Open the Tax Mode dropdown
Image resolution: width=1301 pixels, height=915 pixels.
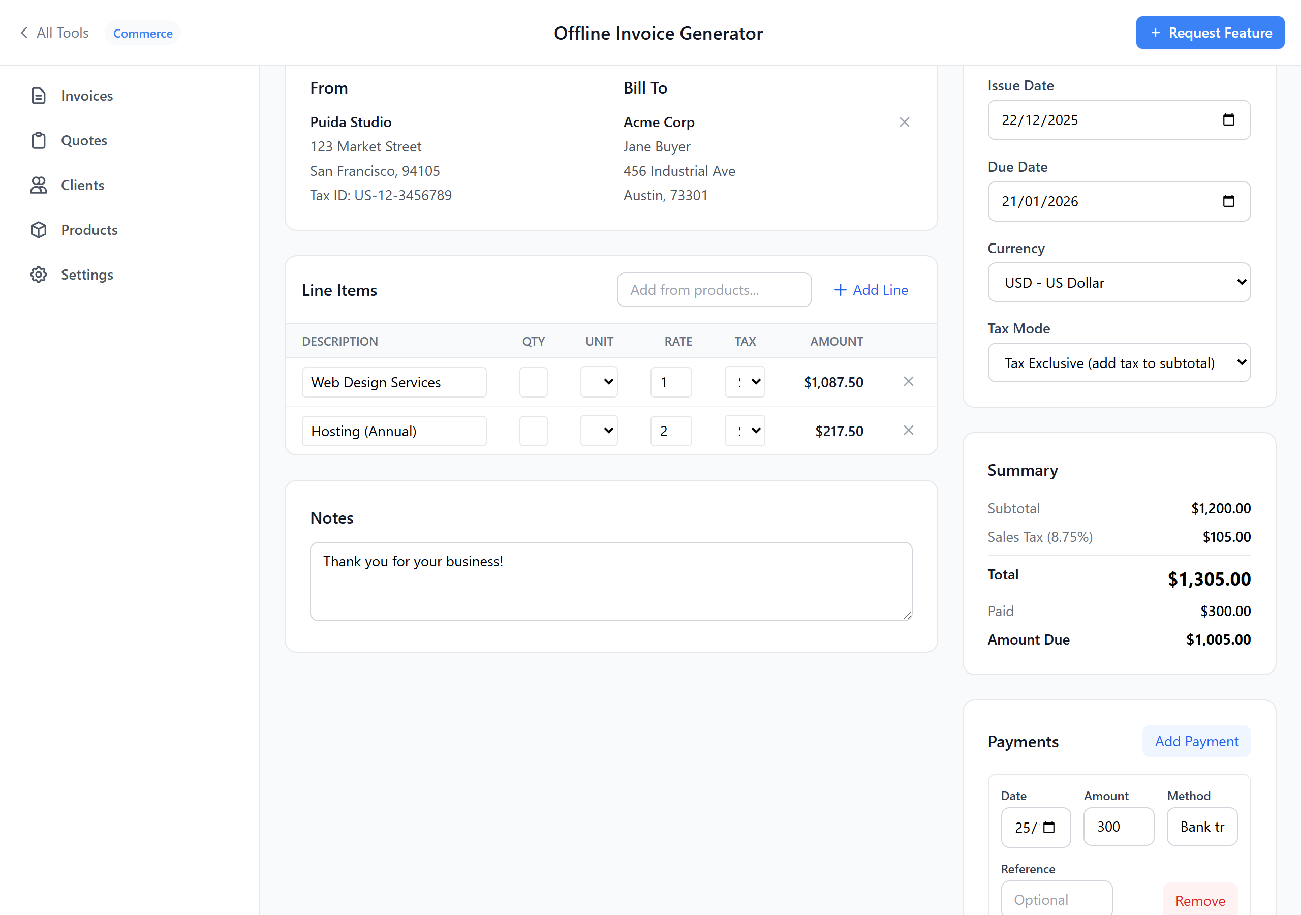1118,362
